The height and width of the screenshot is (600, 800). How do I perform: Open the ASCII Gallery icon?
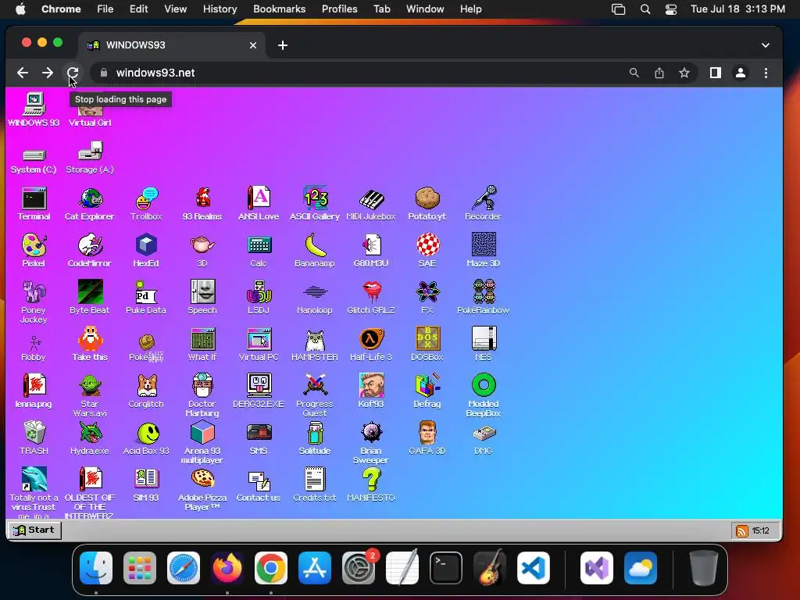315,204
